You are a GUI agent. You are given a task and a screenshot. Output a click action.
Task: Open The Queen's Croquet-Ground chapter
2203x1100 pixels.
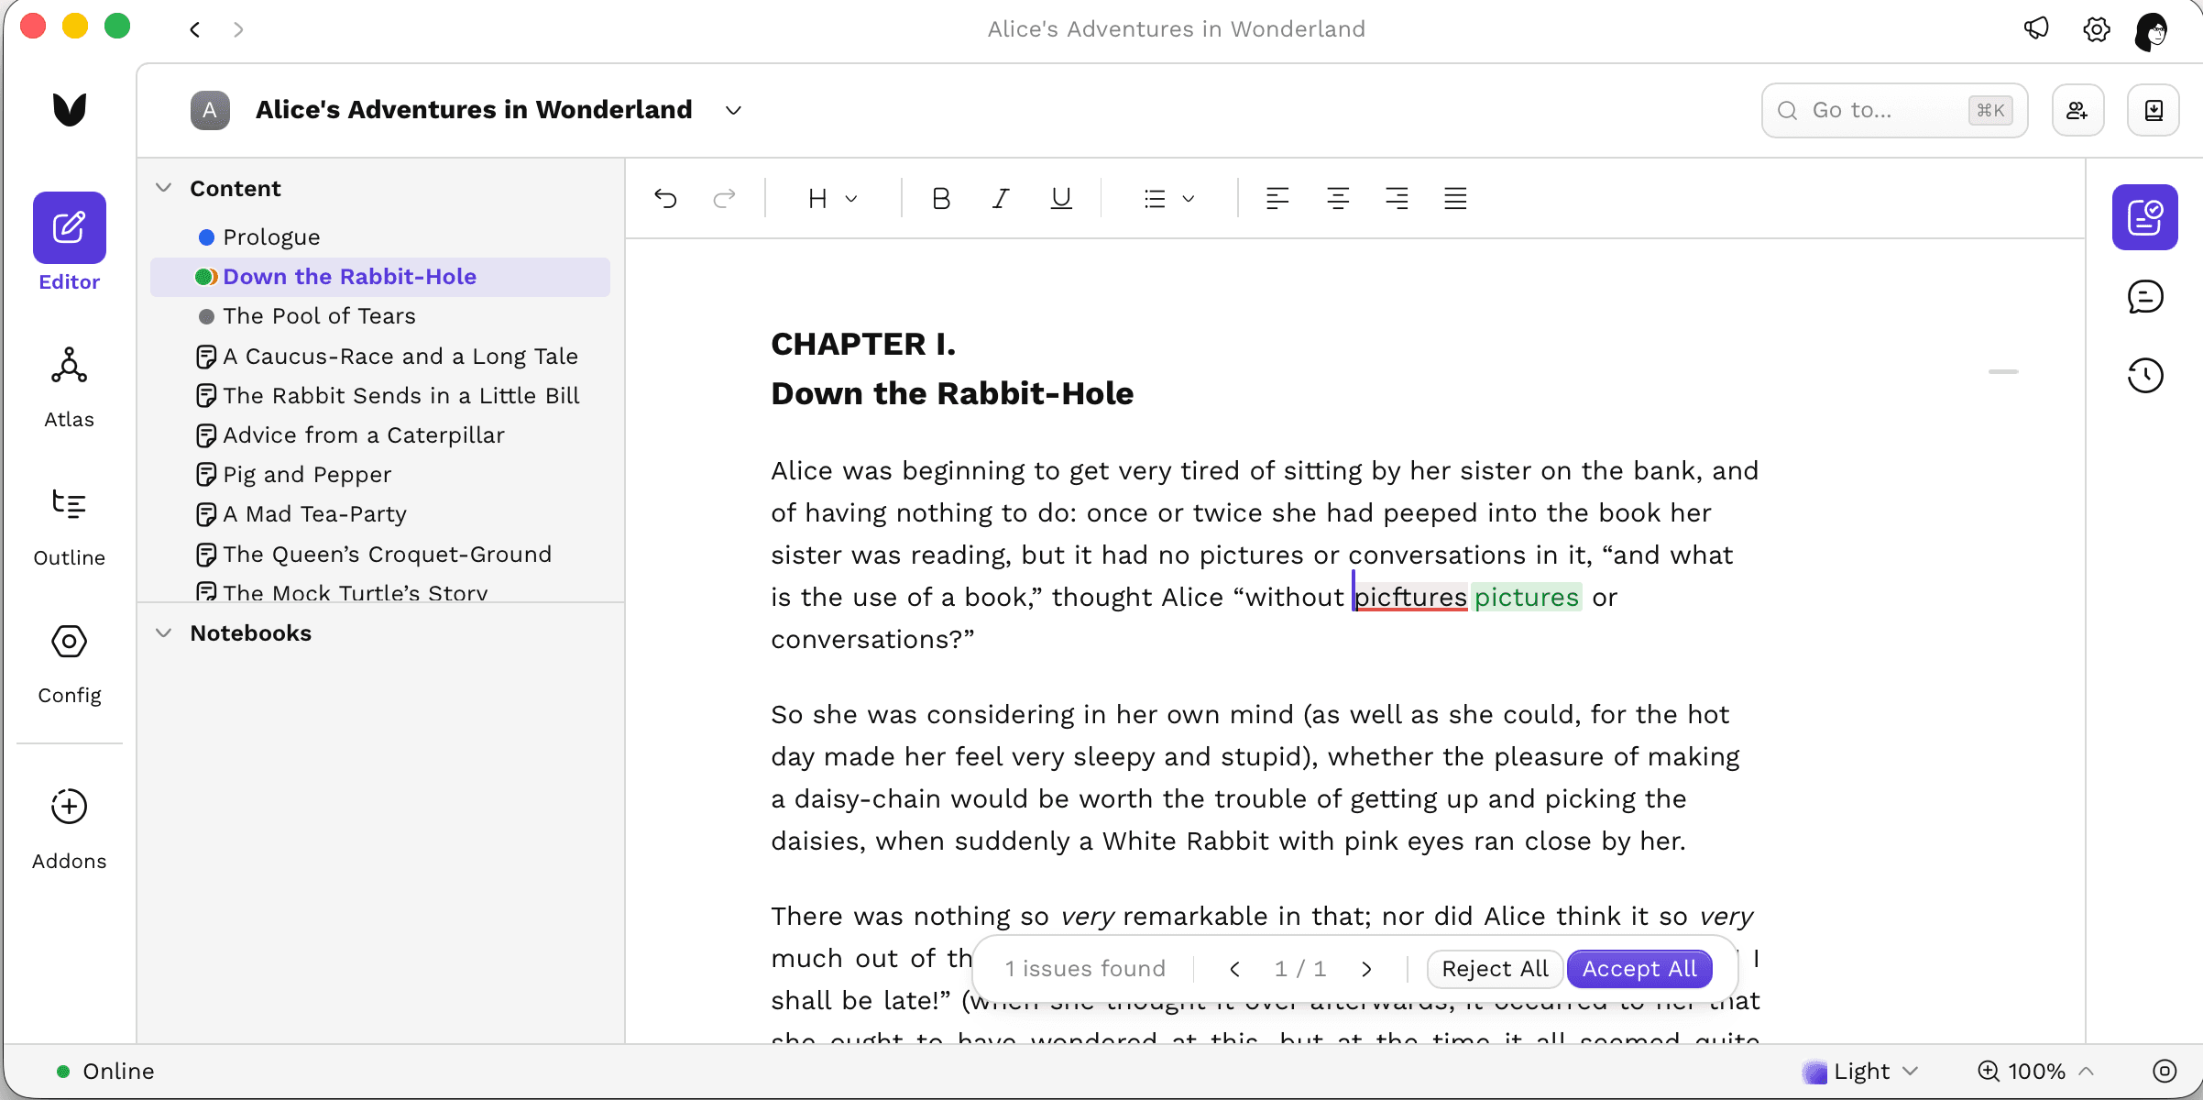tap(380, 554)
